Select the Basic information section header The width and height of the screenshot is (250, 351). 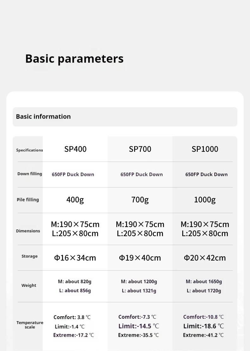point(43,116)
